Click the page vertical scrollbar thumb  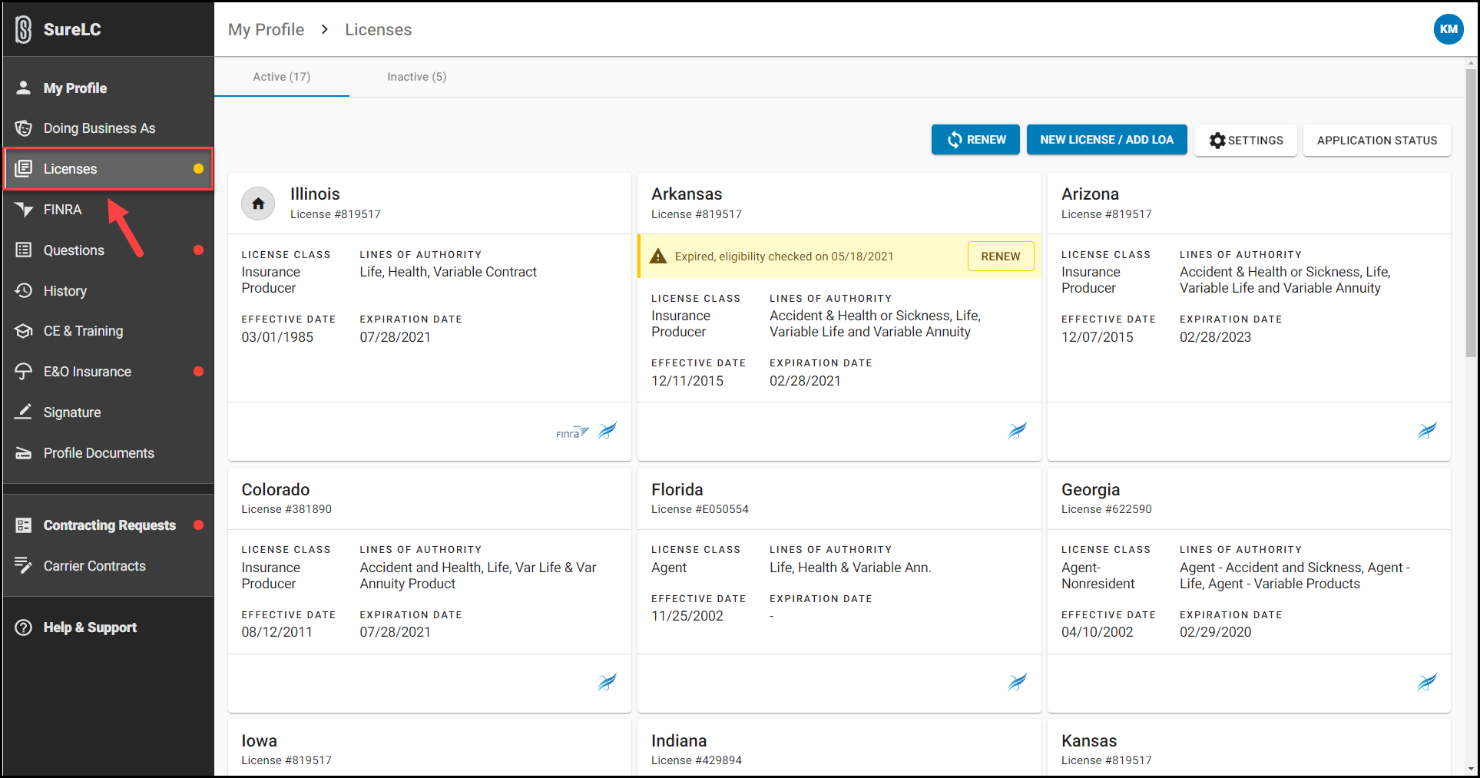point(1471,214)
